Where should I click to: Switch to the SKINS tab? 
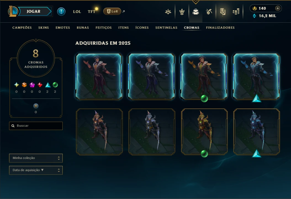(44, 28)
